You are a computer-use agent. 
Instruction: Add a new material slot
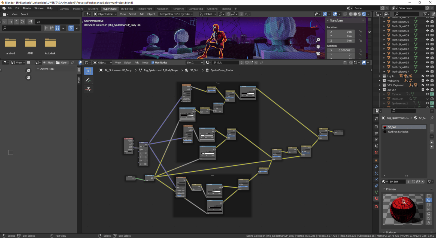point(432,126)
